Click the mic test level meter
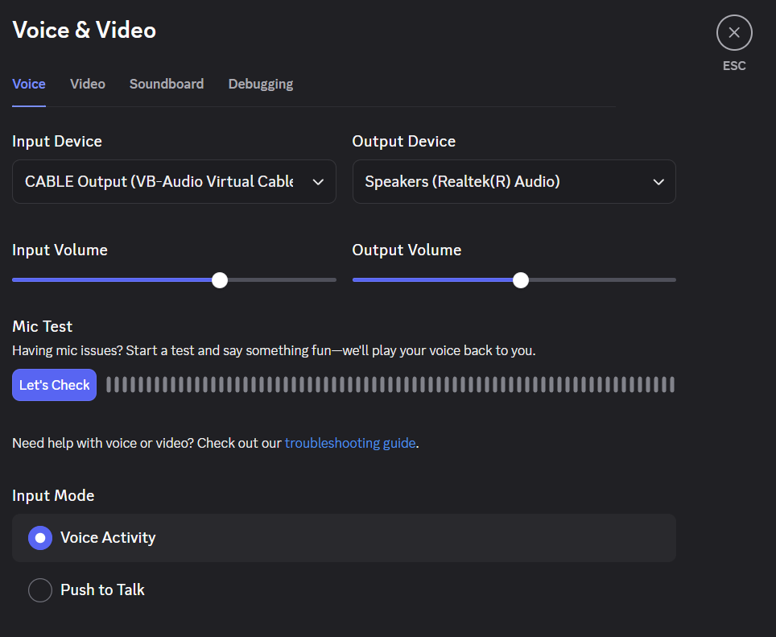Viewport: 776px width, 637px height. [x=390, y=385]
